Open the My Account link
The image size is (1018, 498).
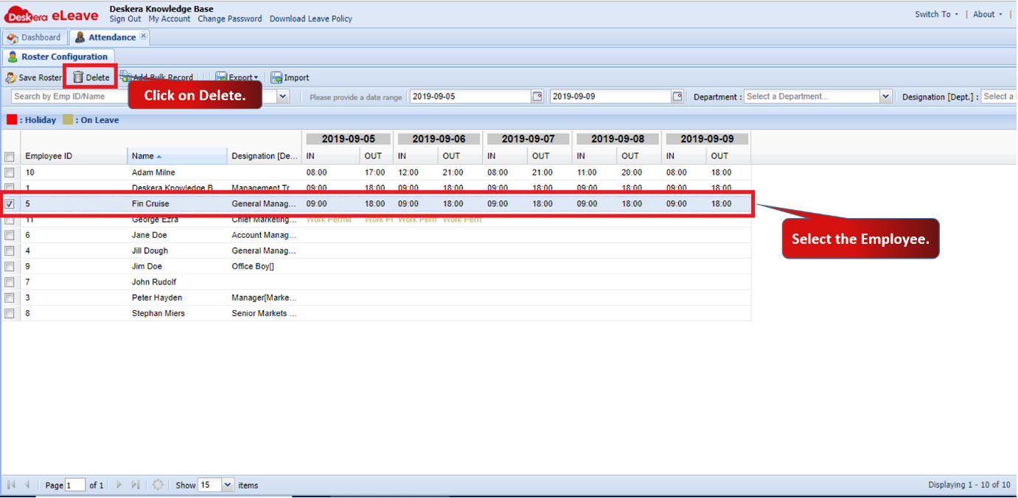click(x=170, y=19)
